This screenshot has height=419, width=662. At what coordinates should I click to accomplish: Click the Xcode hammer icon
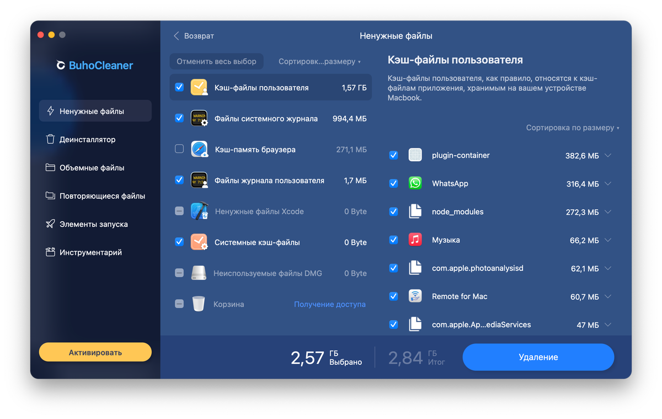pos(199,211)
